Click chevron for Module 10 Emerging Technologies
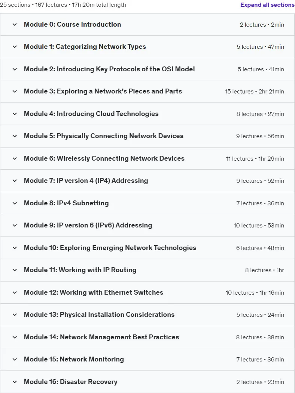 tap(15, 248)
